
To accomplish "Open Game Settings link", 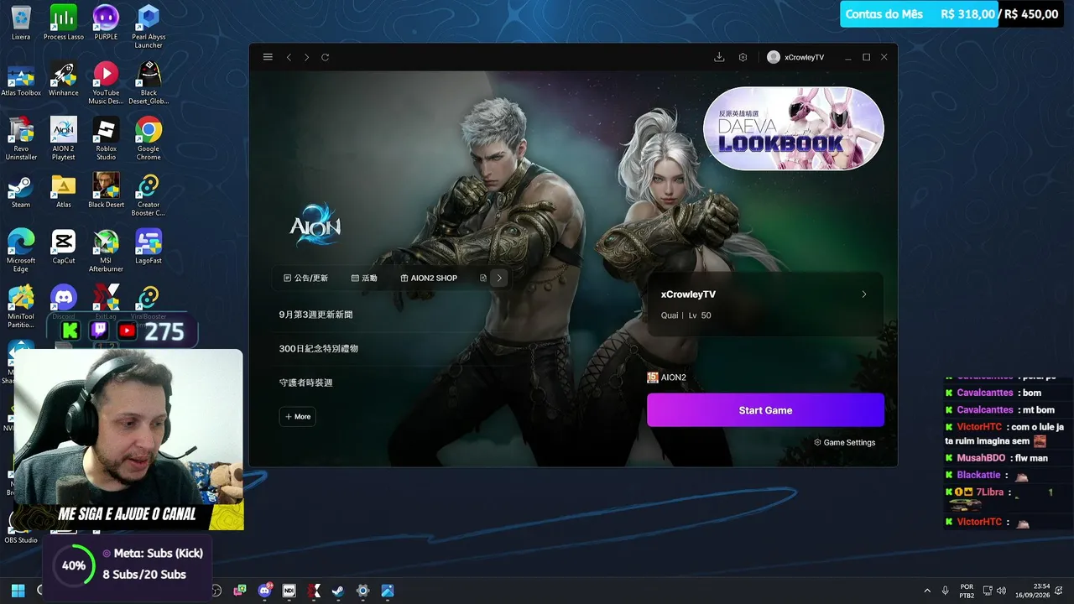I will (x=845, y=442).
